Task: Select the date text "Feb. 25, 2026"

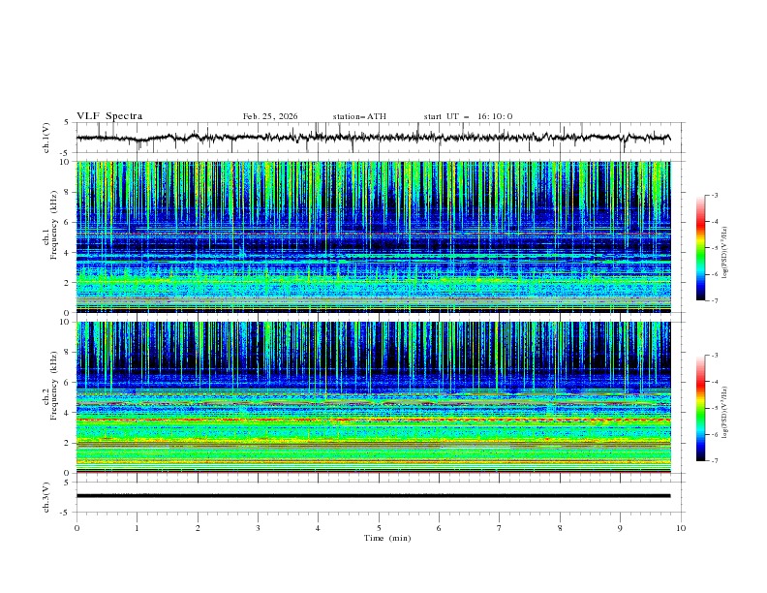Action: 270,116
